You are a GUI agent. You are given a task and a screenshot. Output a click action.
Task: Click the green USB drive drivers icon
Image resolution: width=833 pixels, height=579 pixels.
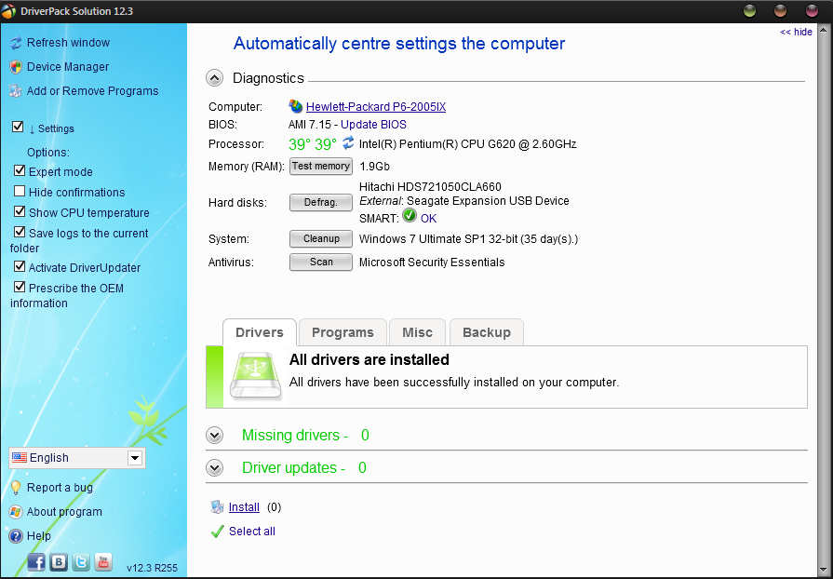[256, 376]
